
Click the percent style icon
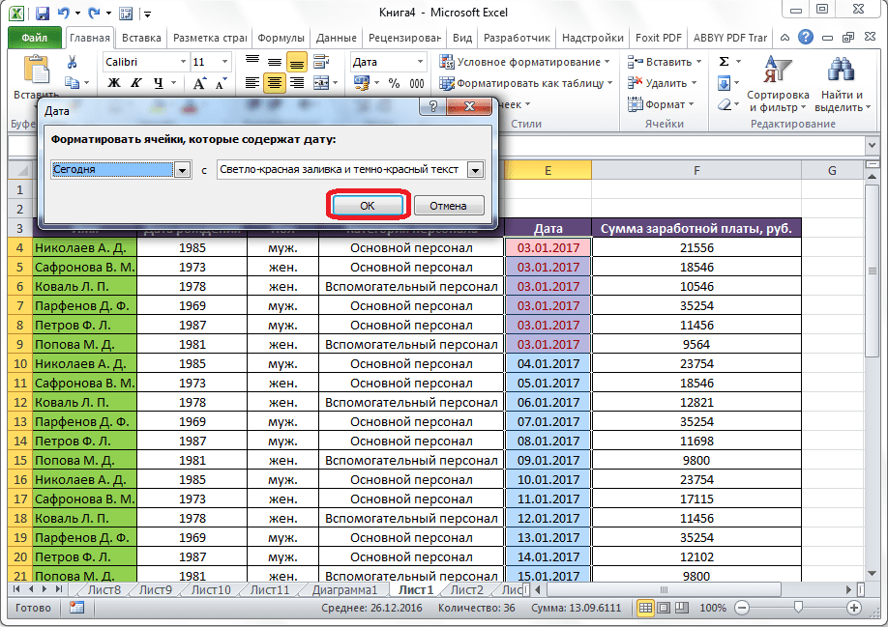[x=394, y=84]
